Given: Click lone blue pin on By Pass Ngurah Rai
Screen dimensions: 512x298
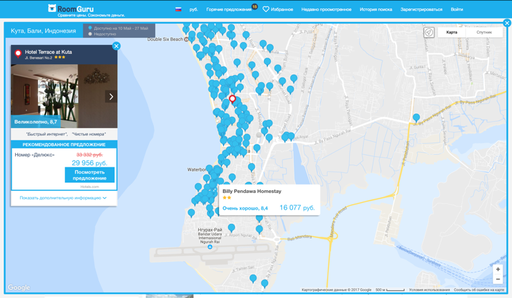Looking at the screenshot, I should point(416,118).
